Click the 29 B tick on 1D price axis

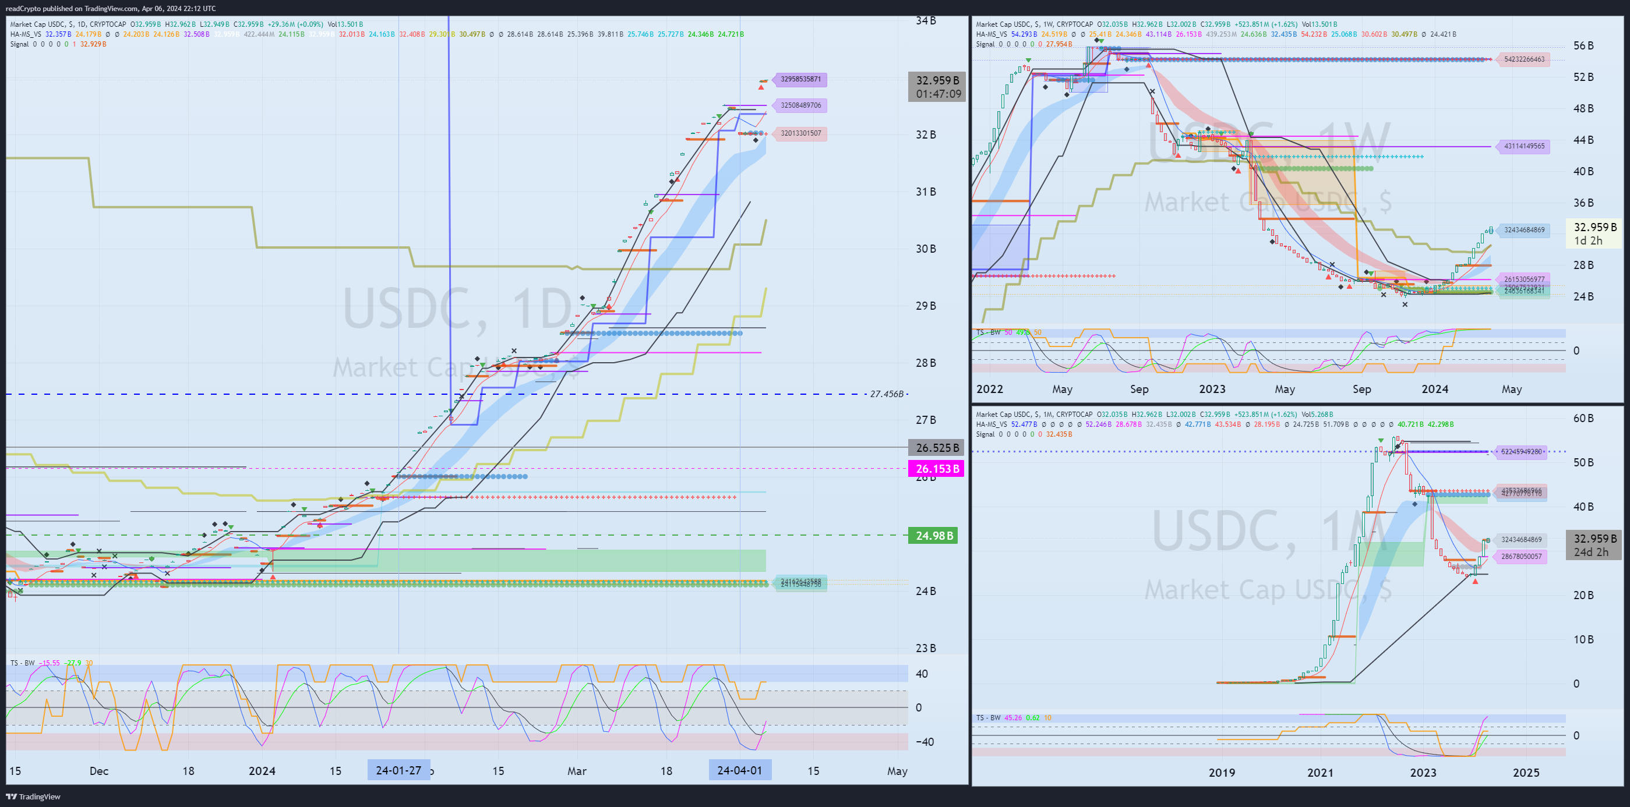926,306
